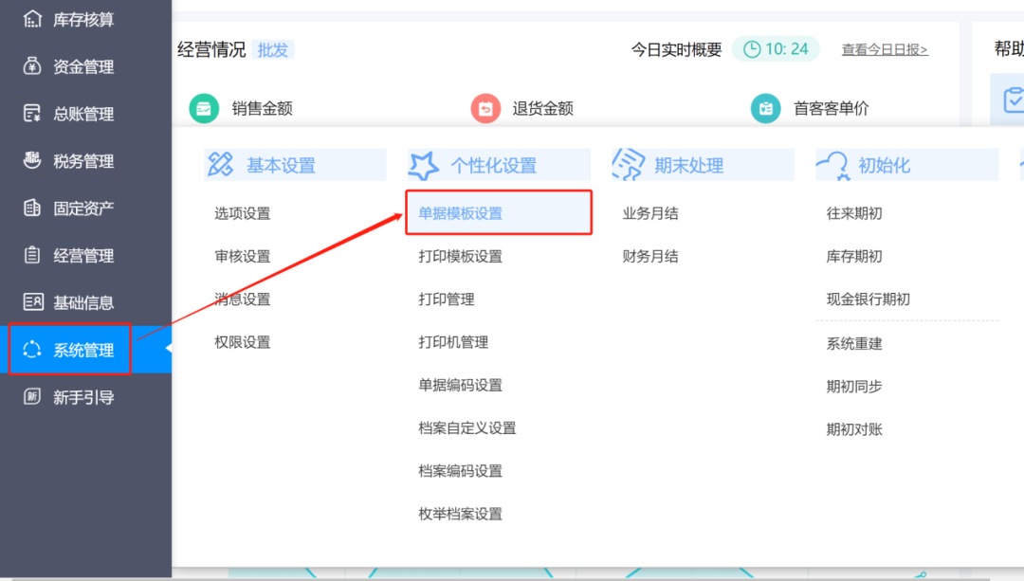Open 税务管理 module
Image resolution: width=1024 pixels, height=581 pixels.
(85, 160)
